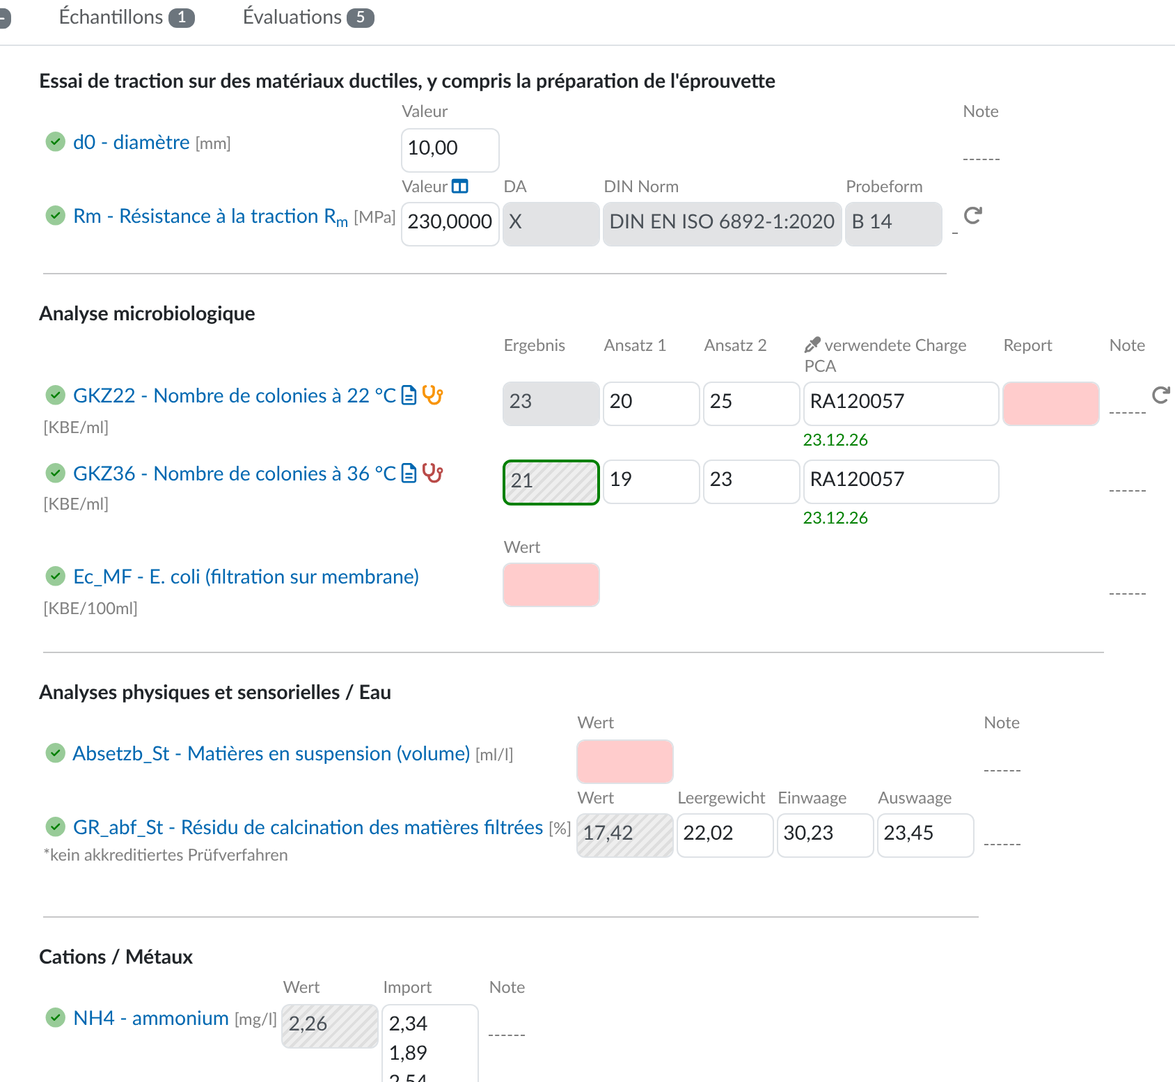1175x1082 pixels.
Task: Click the empty Wert field for Absetzb_St
Action: (625, 761)
